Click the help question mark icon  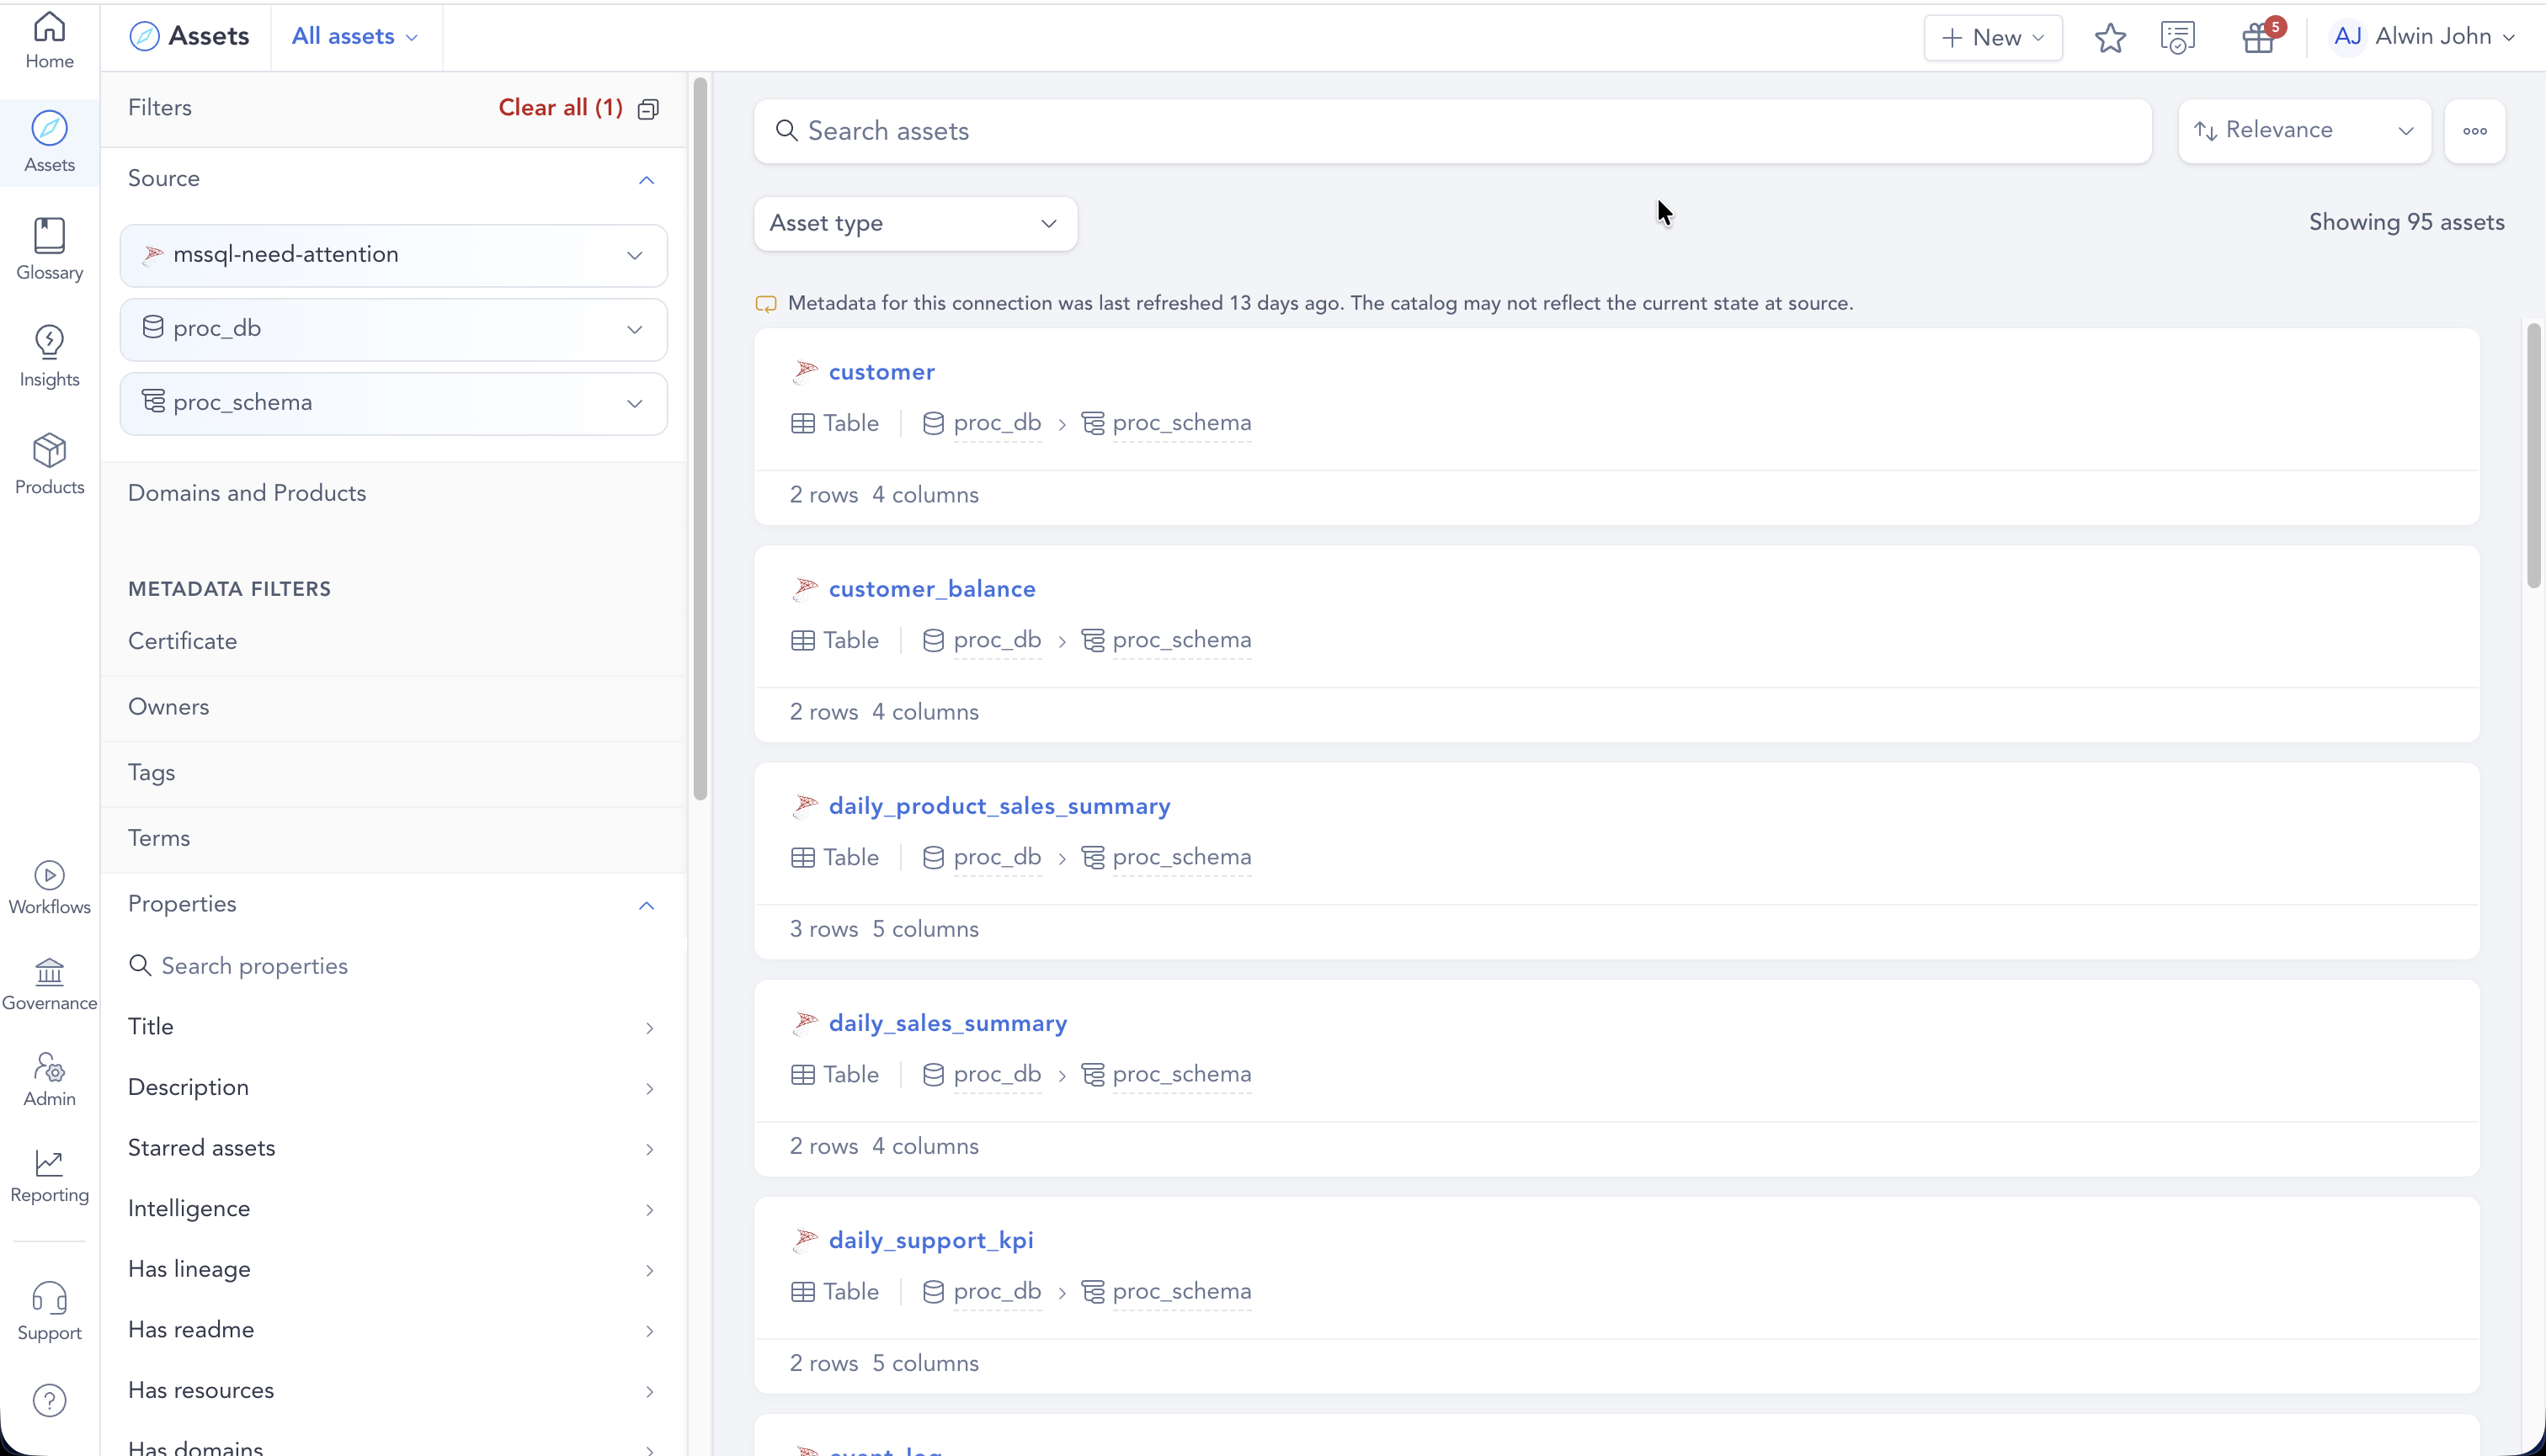pos(49,1400)
